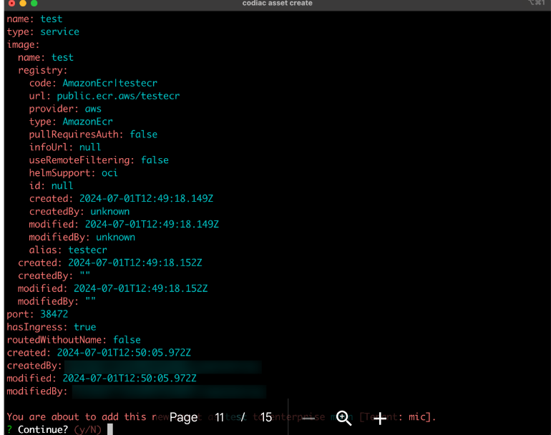Screen dimensions: 551x435
Task: Click the 'type: service' line
Action: [43, 31]
